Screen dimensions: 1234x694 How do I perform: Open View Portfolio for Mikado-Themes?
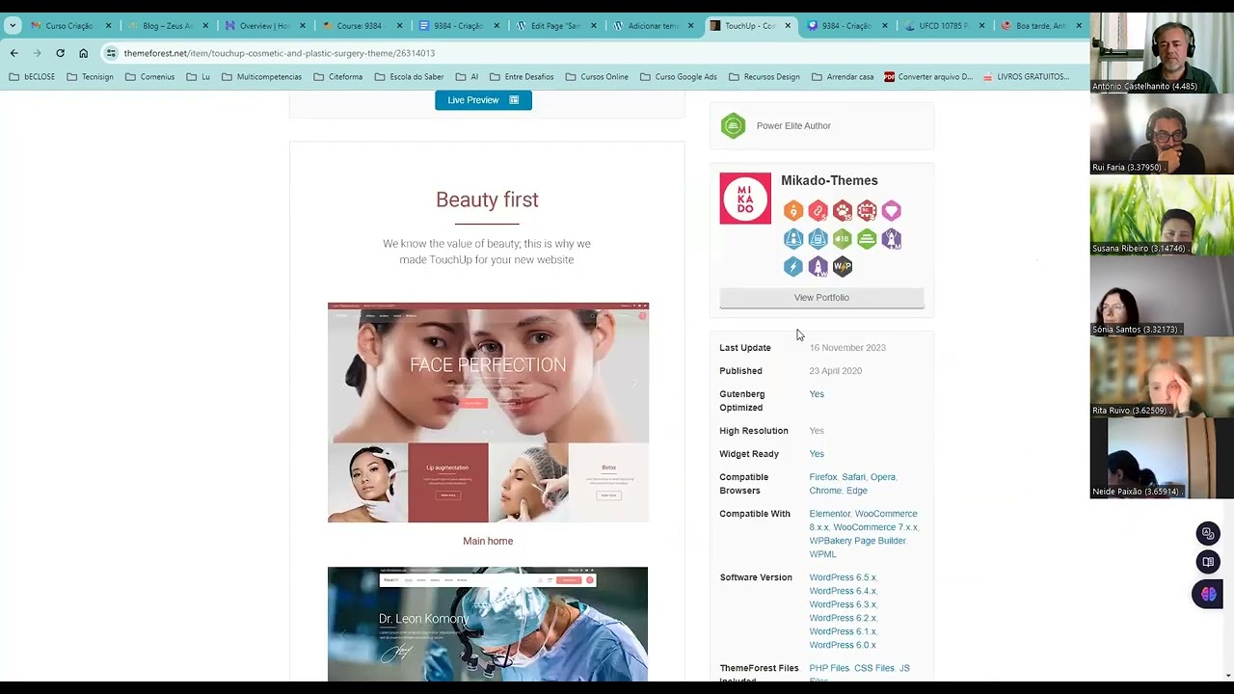click(x=821, y=298)
